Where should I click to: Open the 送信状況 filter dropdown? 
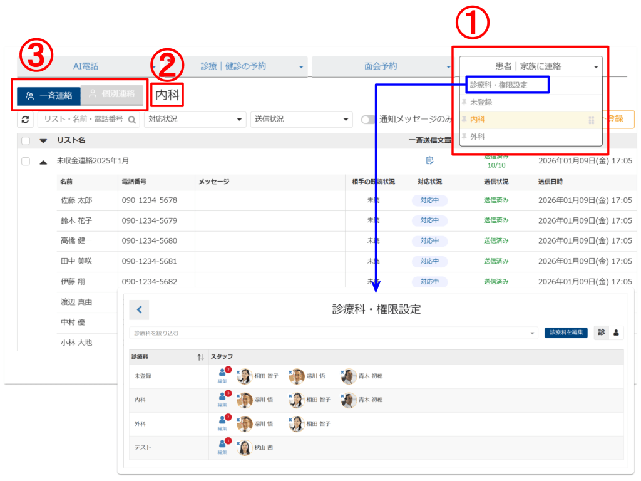tap(301, 120)
